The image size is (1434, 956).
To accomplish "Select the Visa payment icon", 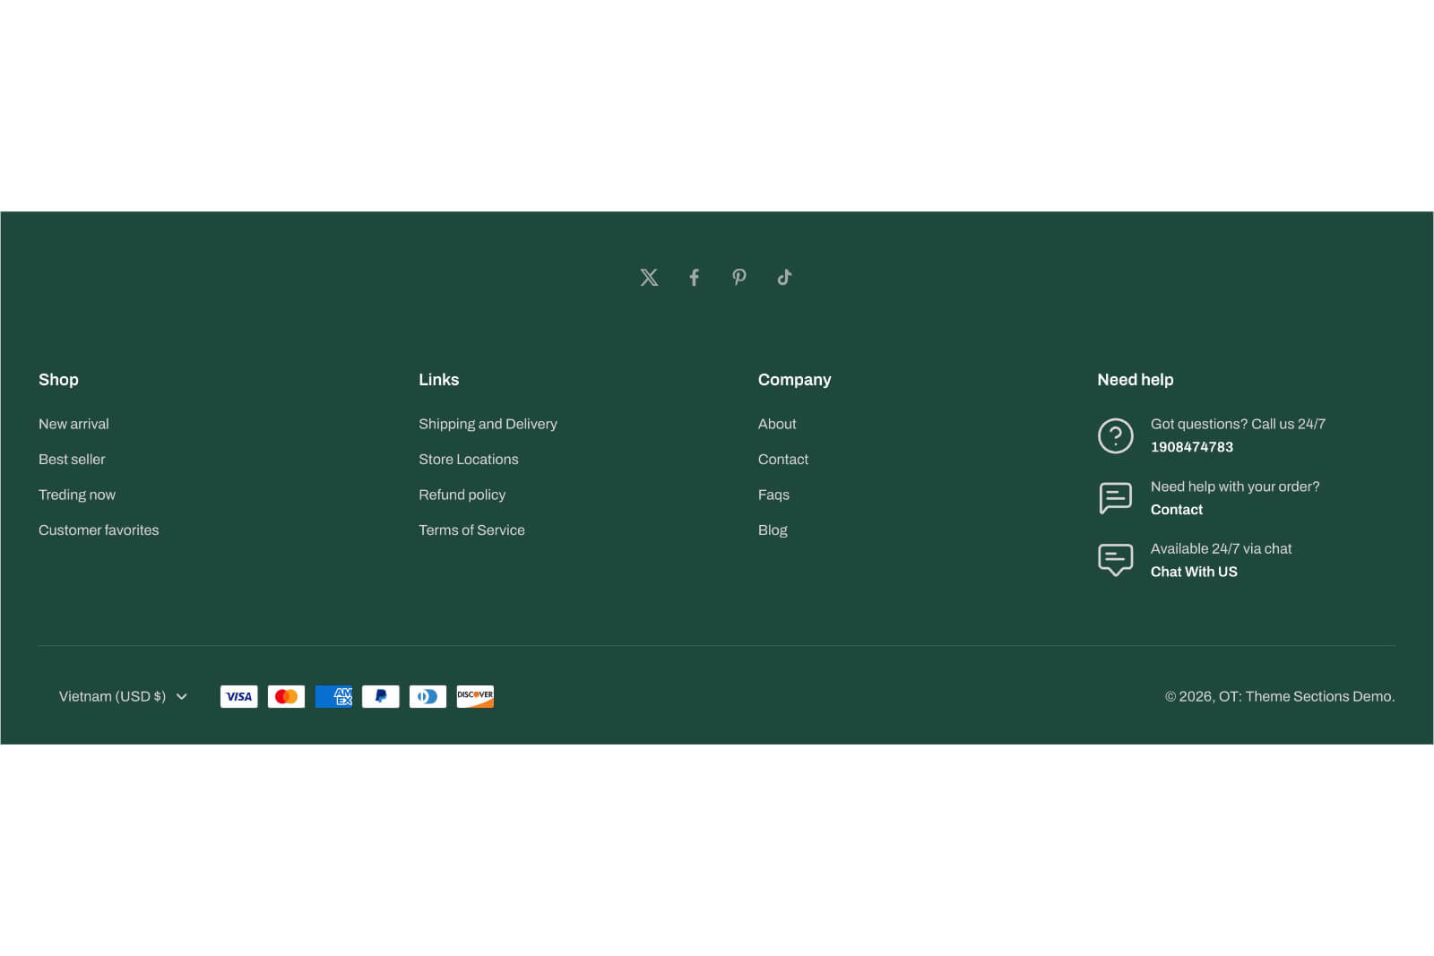I will (238, 696).
